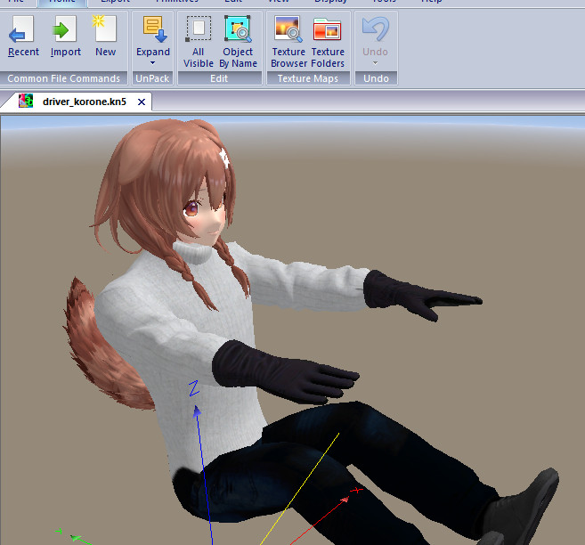Click the blue Z axis label

coord(193,389)
